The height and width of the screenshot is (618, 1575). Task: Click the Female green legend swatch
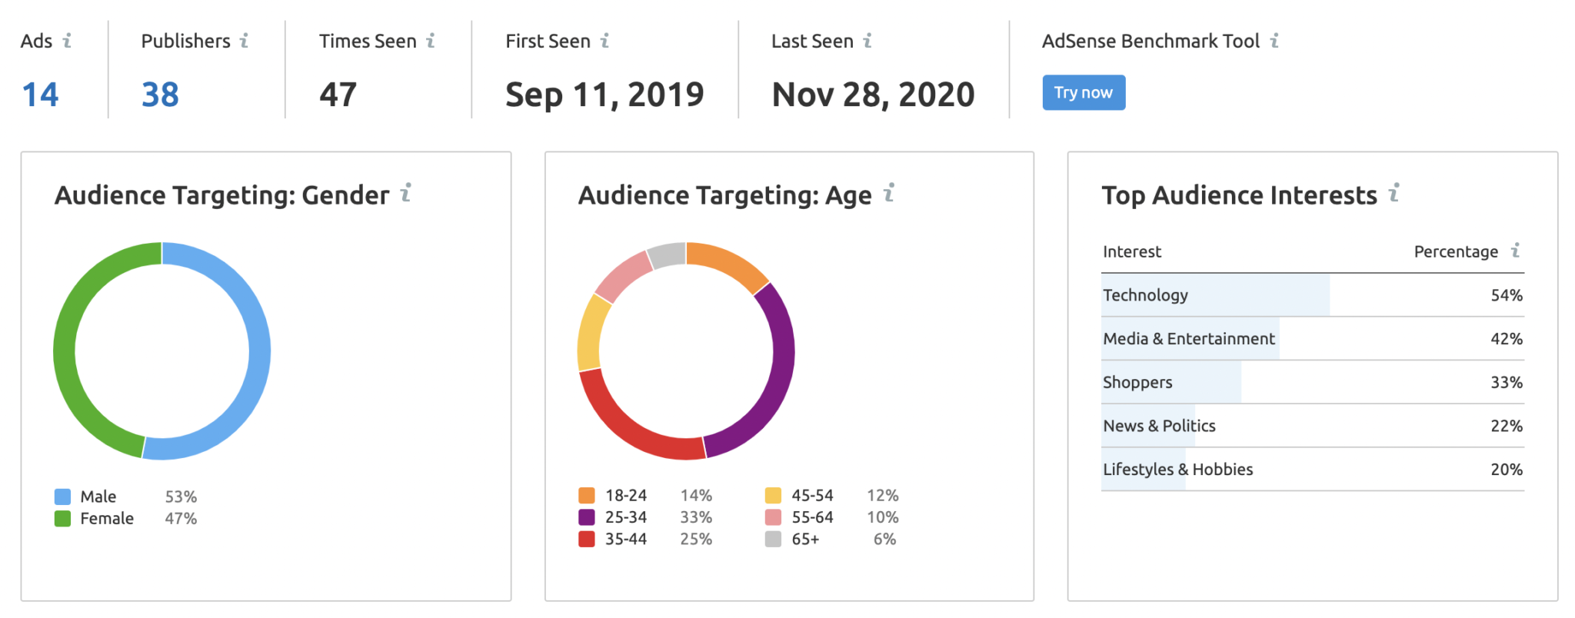tap(63, 519)
